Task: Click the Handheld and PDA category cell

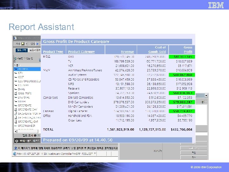Action: coord(80,116)
